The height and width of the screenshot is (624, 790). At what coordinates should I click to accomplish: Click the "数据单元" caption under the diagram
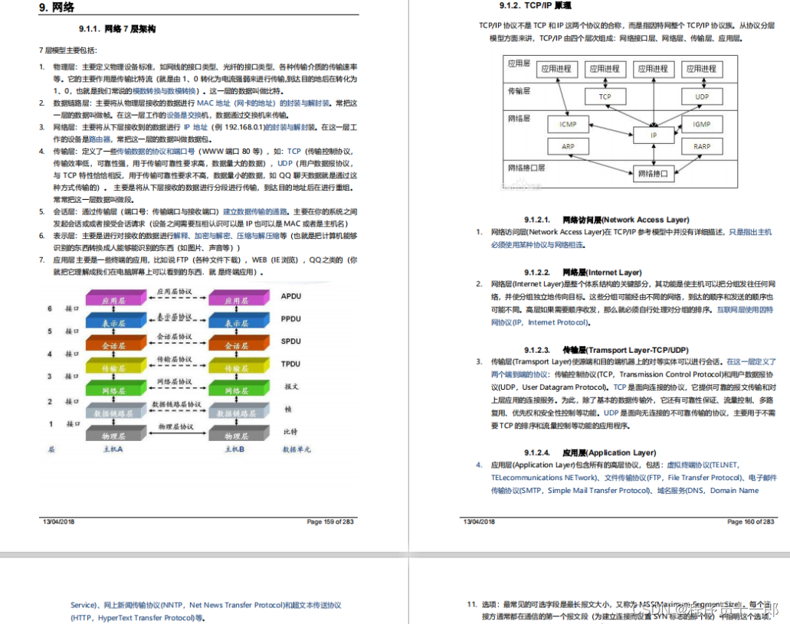click(297, 449)
